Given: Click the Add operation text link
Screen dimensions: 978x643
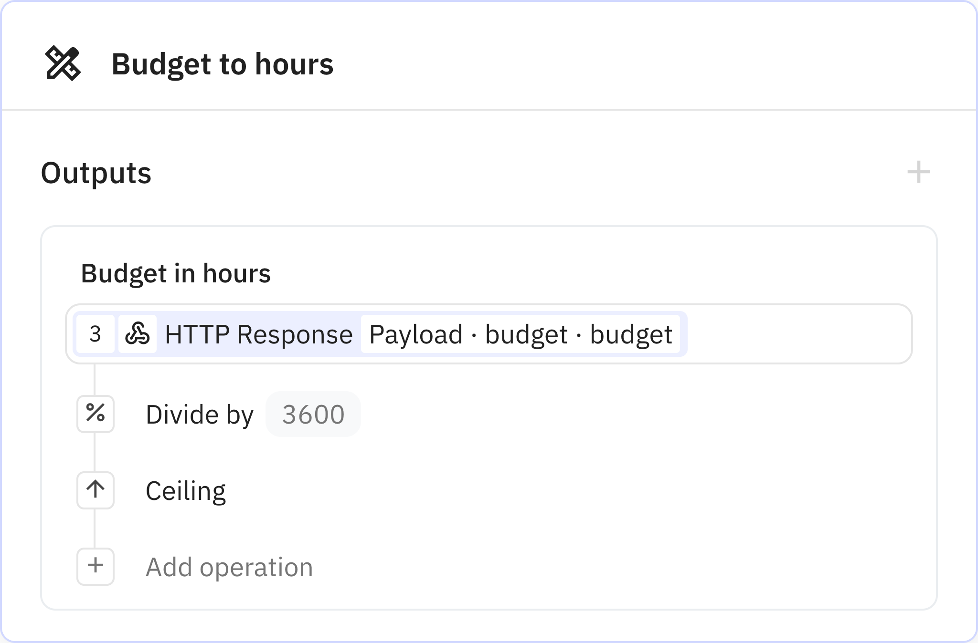Looking at the screenshot, I should (229, 567).
